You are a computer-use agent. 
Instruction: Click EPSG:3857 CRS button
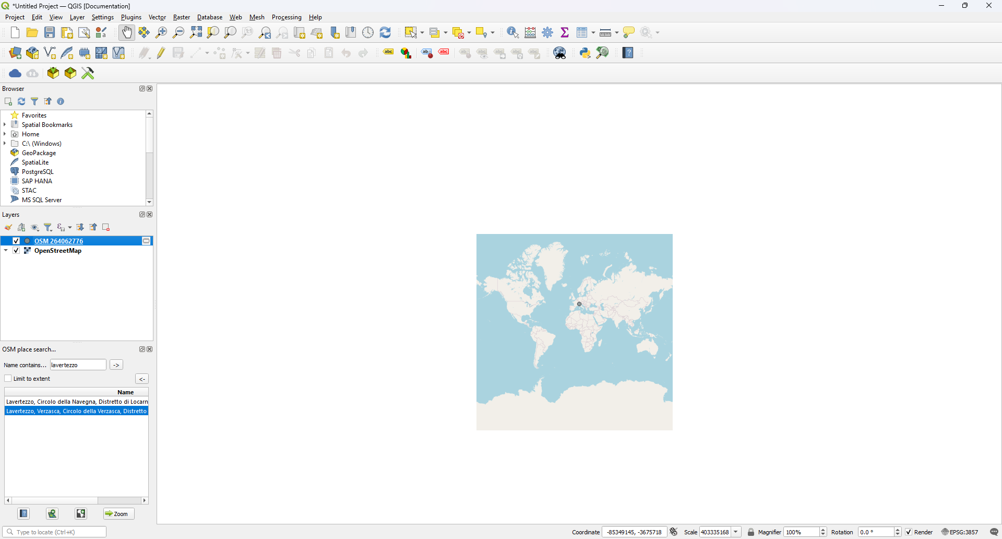[x=960, y=532]
